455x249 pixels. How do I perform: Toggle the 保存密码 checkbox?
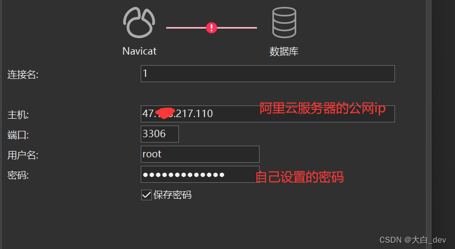coord(146,195)
